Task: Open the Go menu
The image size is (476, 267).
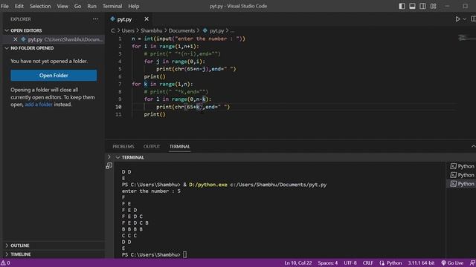Action: click(77, 6)
